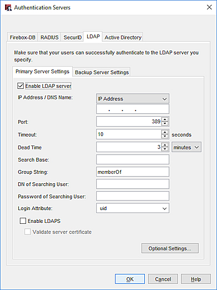Toggle Validate server certificate checkbox
This screenshot has height=290, width=217.
(28, 232)
